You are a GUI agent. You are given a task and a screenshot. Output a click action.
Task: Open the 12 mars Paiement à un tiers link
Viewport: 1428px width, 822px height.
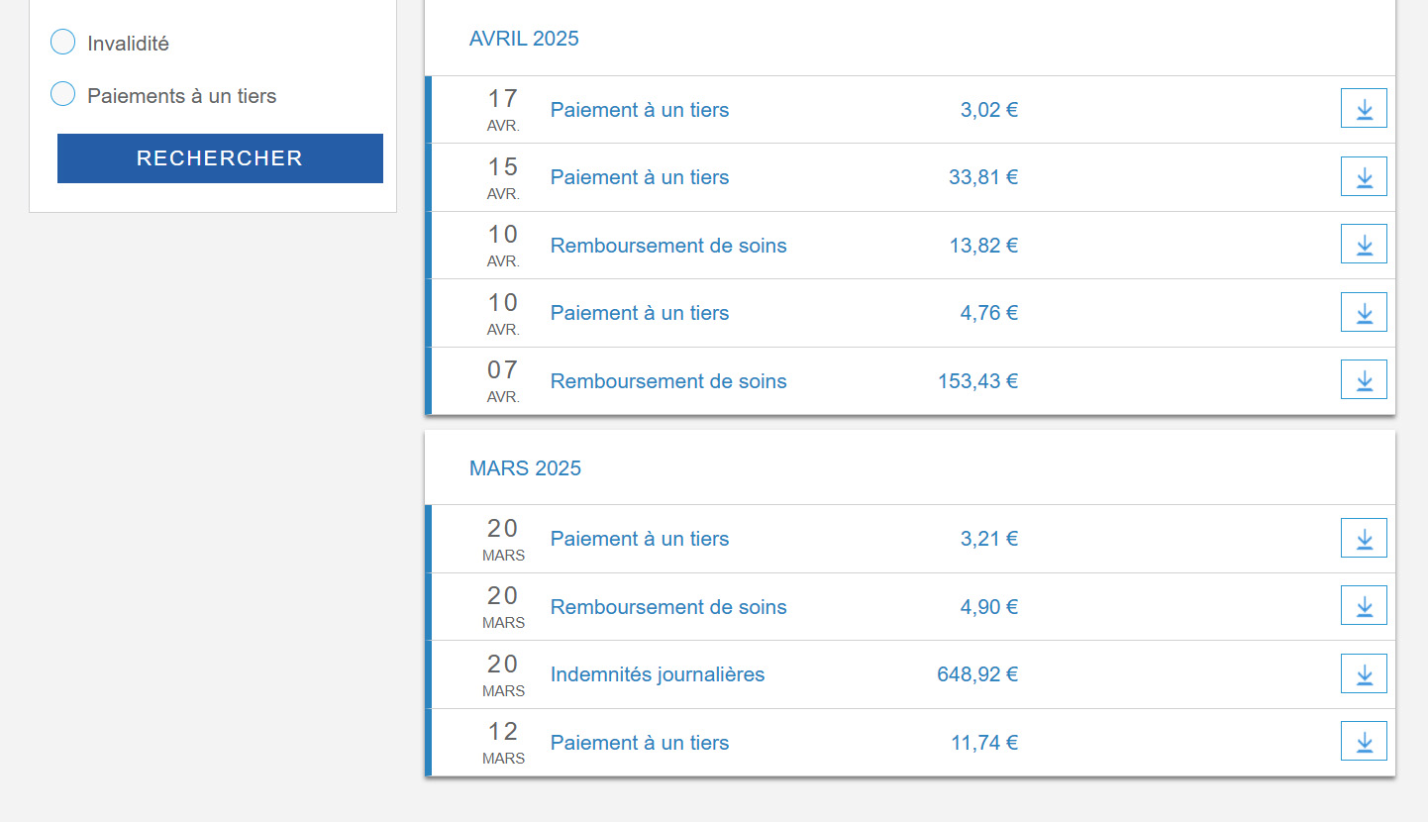[640, 743]
